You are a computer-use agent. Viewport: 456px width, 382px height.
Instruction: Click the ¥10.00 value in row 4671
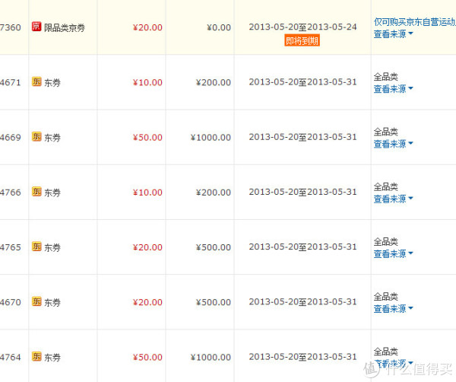click(147, 82)
